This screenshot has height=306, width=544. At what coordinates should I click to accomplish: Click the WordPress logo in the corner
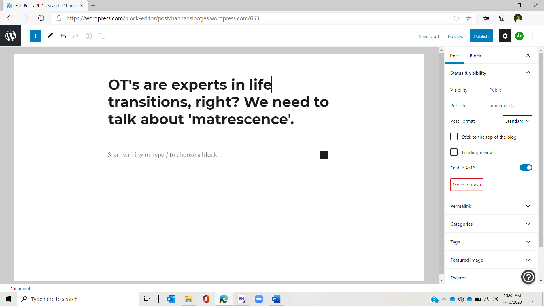[10, 36]
